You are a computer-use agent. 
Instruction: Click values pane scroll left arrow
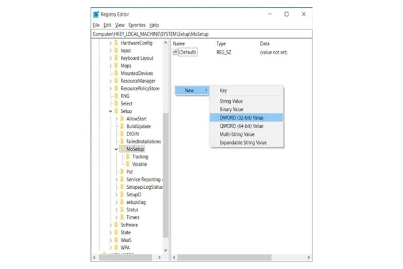click(x=174, y=257)
